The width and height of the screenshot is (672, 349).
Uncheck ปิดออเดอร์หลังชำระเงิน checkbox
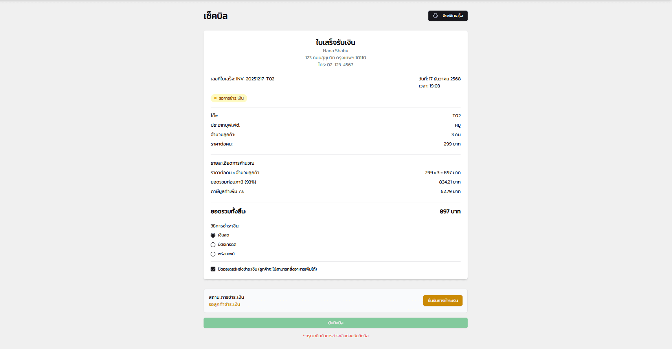pos(213,269)
